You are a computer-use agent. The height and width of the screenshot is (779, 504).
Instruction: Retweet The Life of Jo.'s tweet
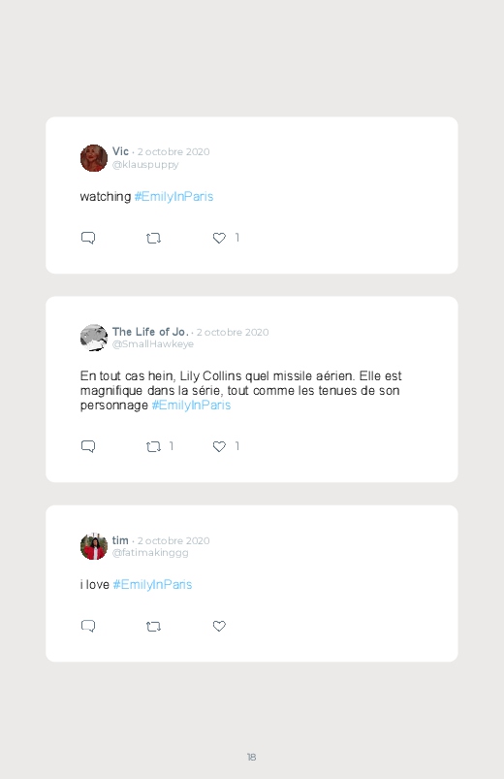[153, 447]
